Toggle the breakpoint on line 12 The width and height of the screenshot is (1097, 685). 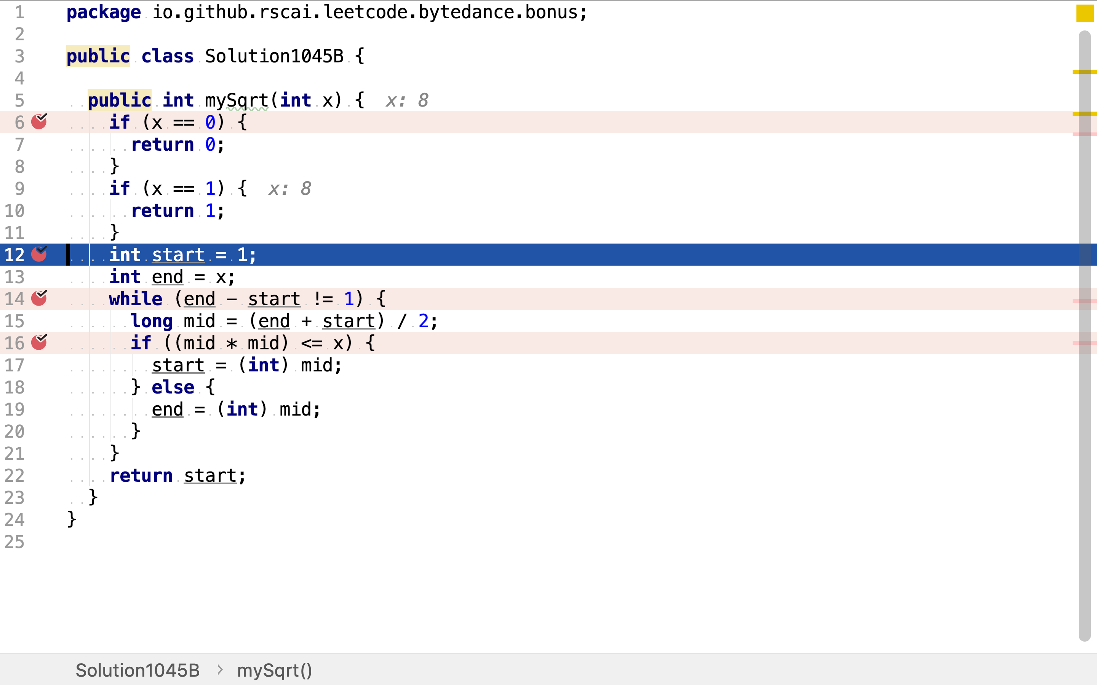[39, 254]
